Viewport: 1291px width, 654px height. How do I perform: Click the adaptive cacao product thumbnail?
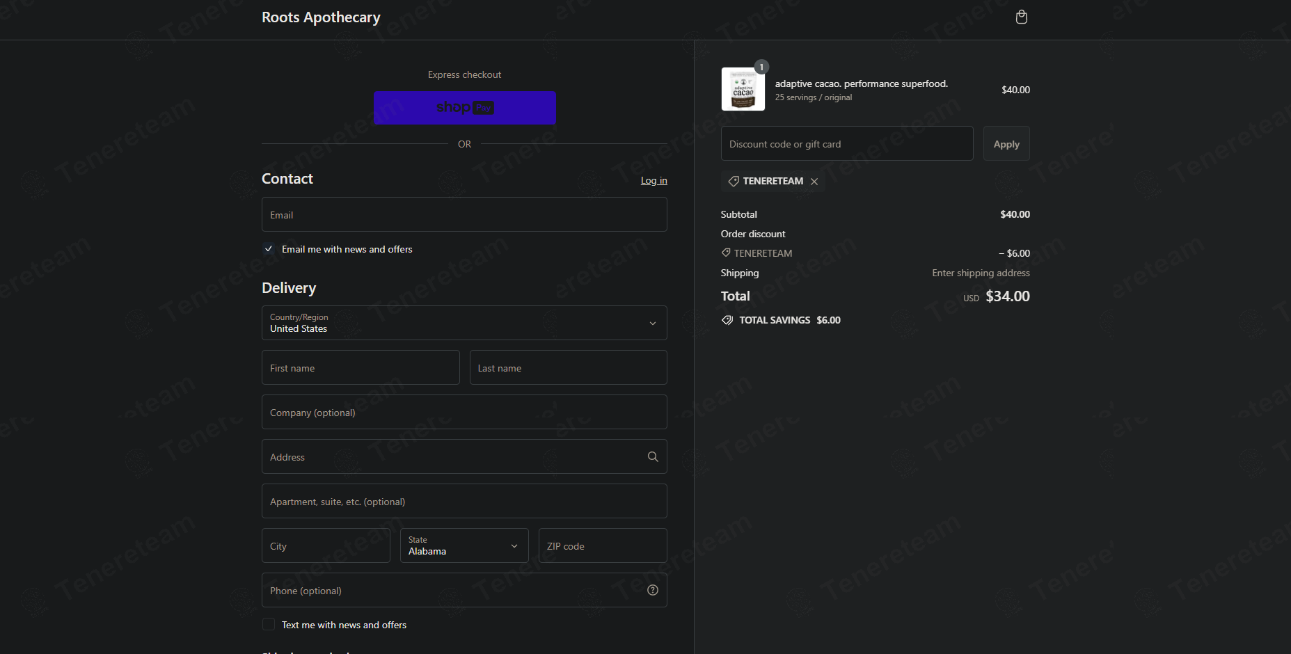[x=743, y=89]
